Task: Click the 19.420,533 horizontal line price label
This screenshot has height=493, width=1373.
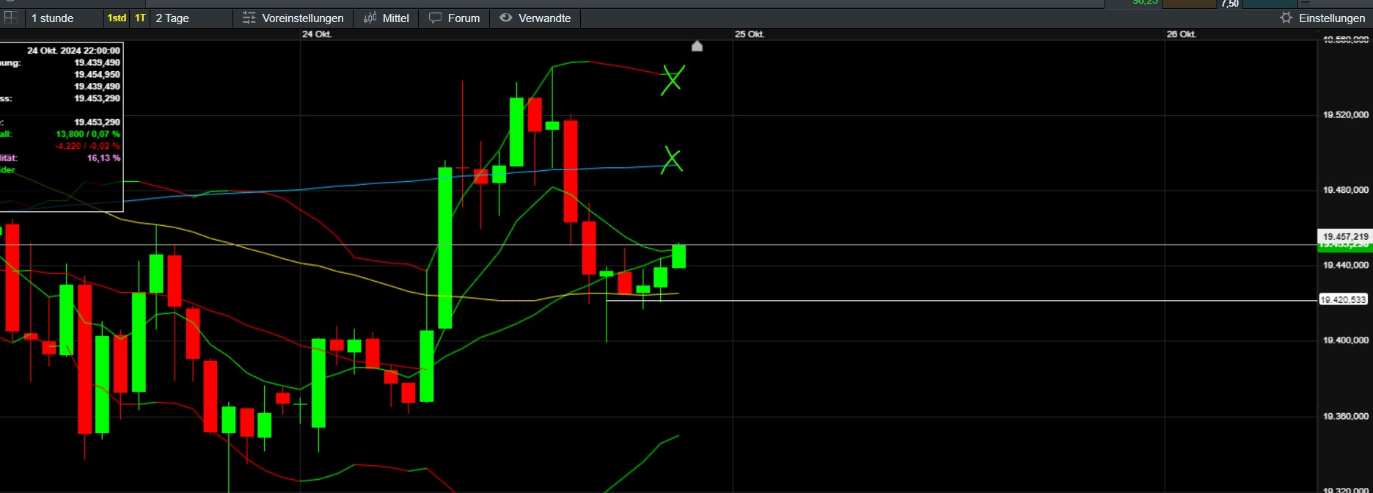Action: pyautogui.click(x=1344, y=300)
